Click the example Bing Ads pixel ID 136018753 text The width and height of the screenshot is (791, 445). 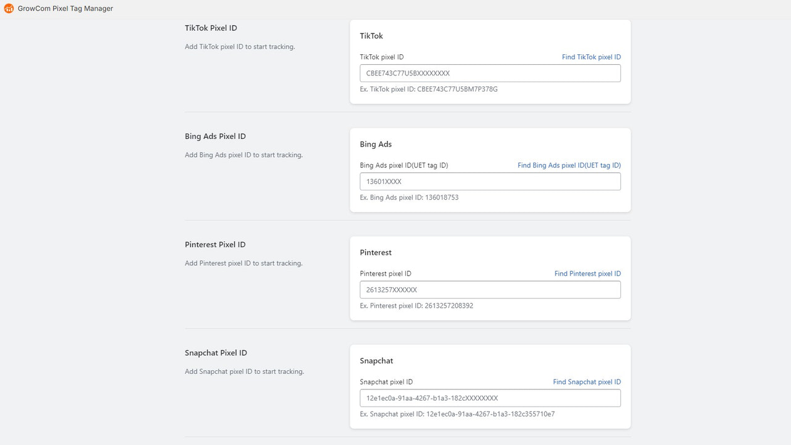pos(409,198)
